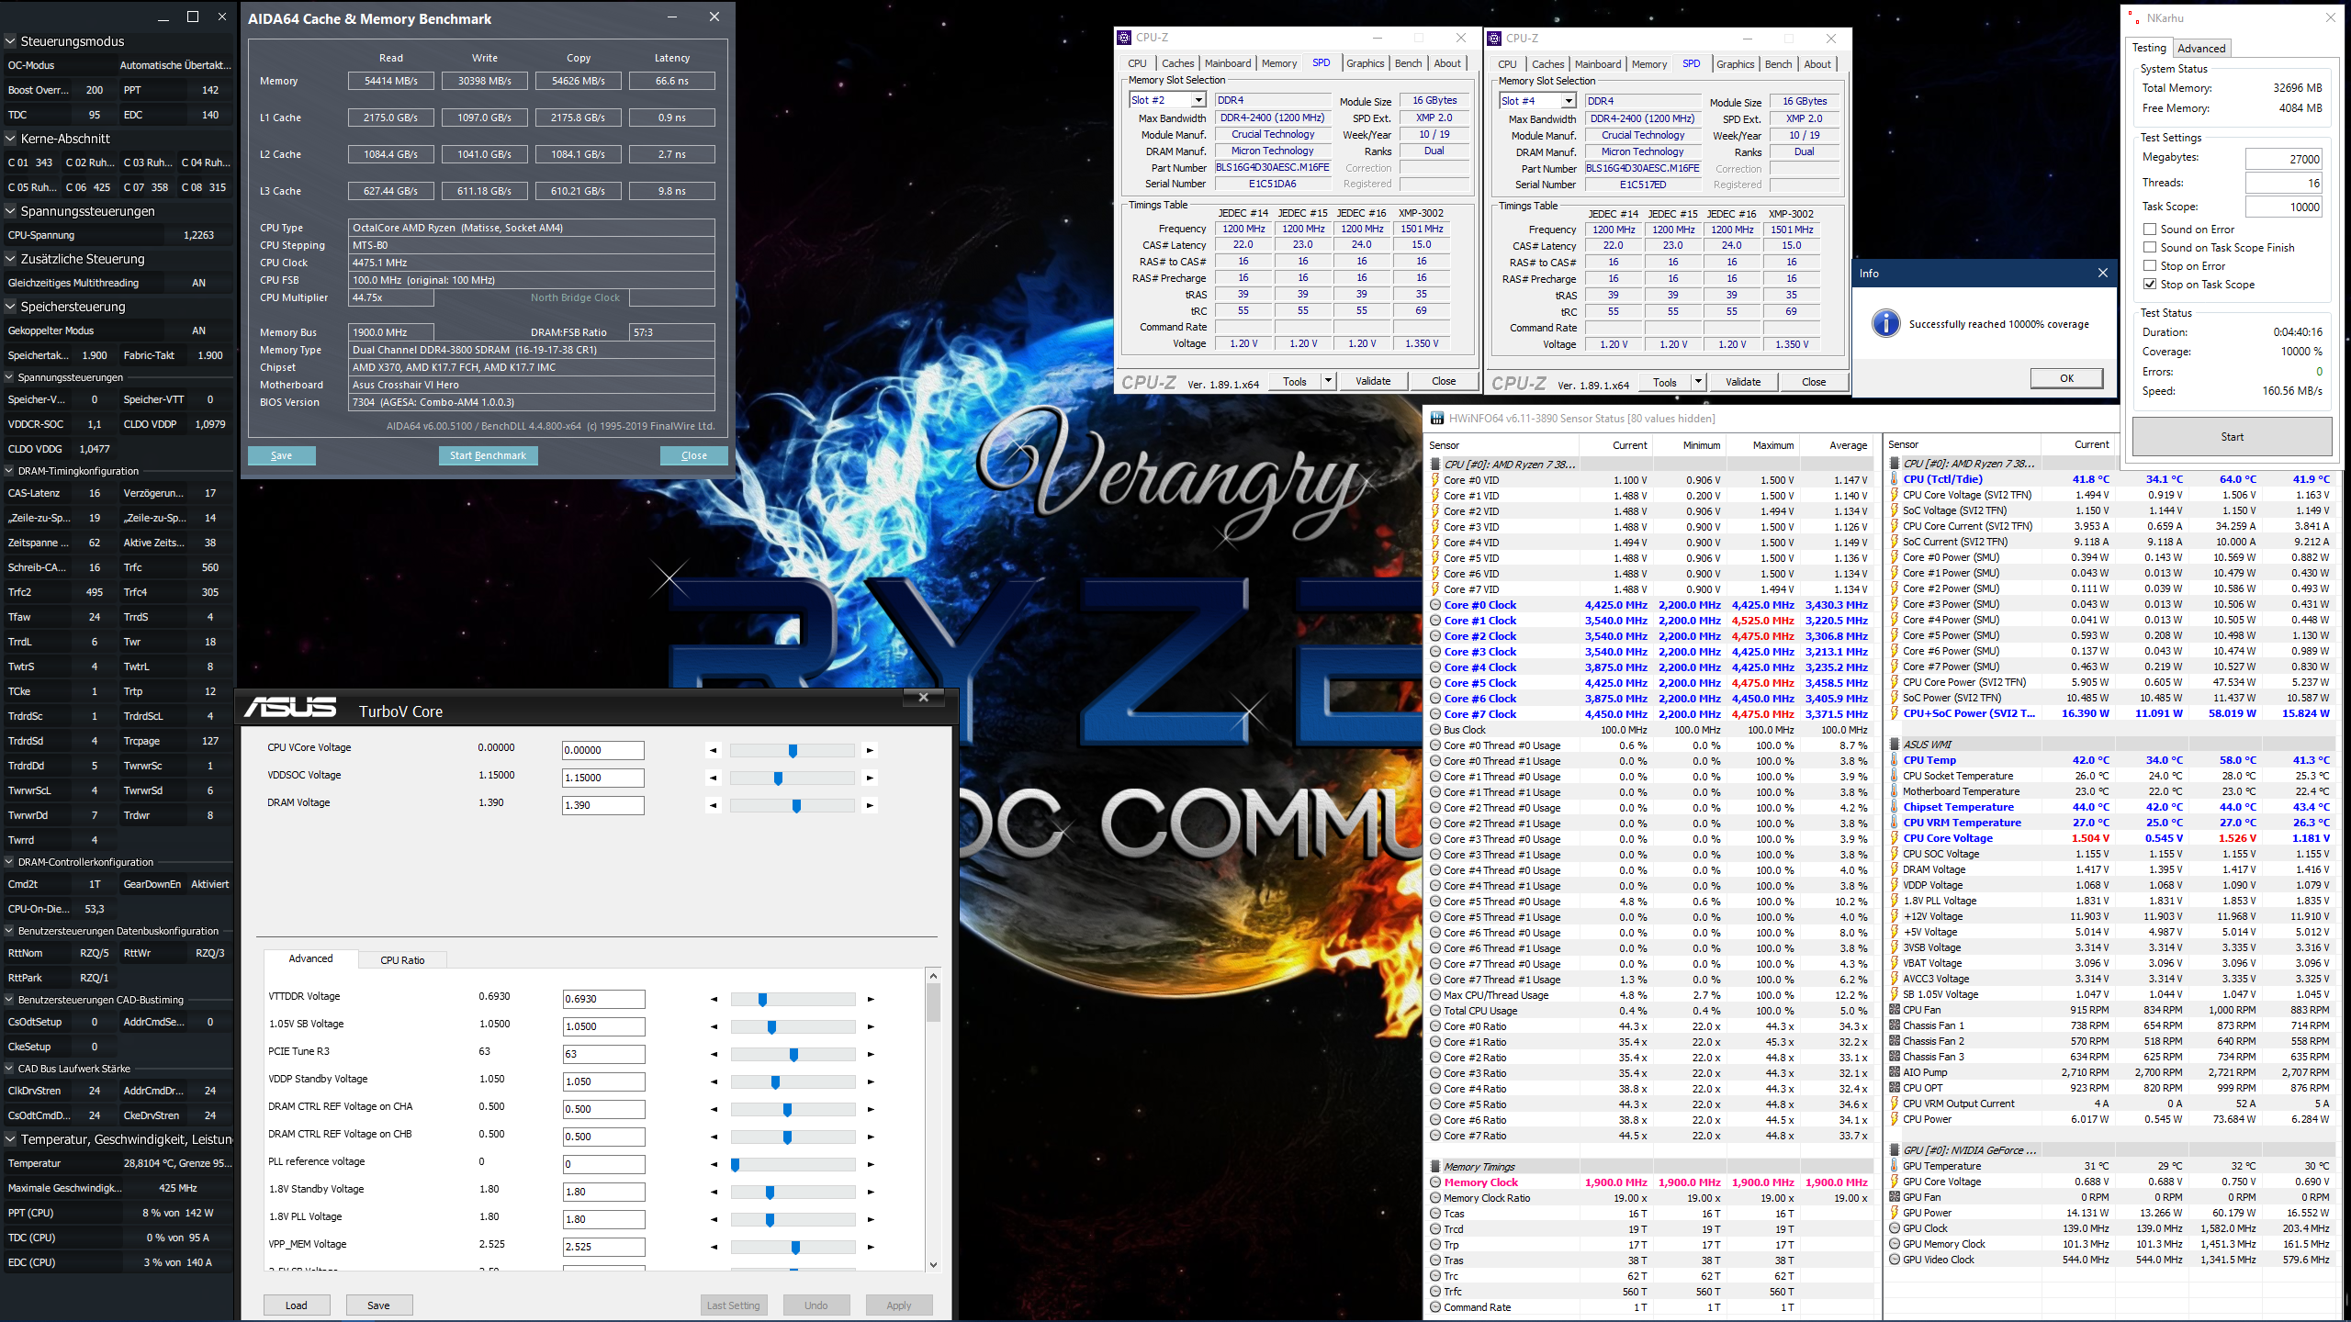Click the increase arrow for DRAM Voltage slider
The height and width of the screenshot is (1322, 2351).
(x=870, y=805)
